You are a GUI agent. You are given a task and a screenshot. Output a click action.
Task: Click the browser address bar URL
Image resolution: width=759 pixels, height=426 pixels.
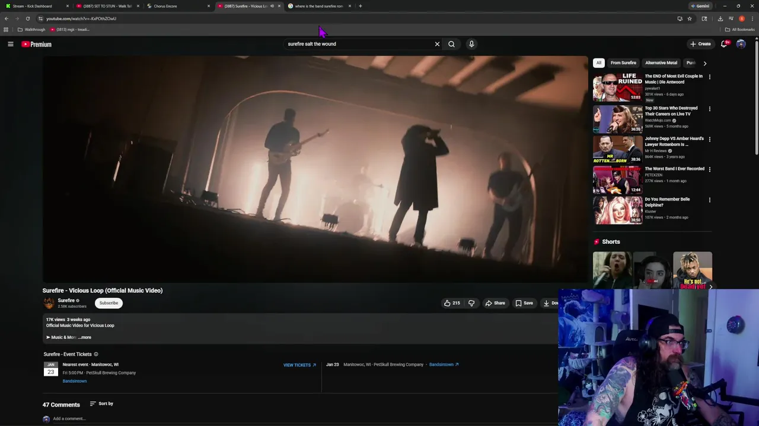pyautogui.click(x=81, y=18)
